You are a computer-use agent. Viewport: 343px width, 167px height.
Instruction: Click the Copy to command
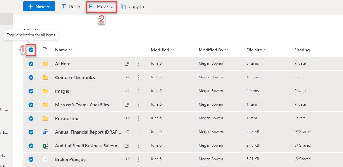click(x=133, y=7)
